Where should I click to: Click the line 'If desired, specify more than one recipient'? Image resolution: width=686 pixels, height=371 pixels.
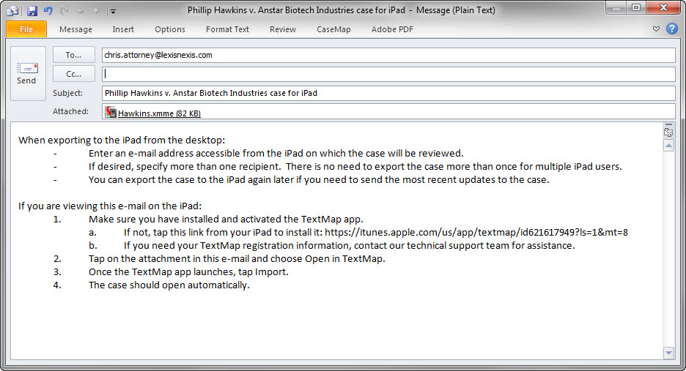pos(355,167)
